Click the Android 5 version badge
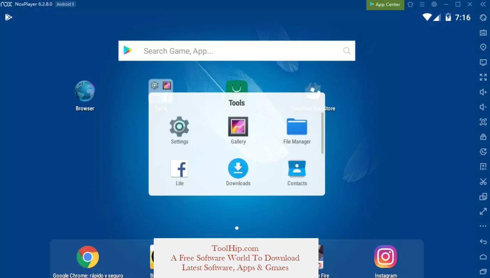Image resolution: width=490 pixels, height=278 pixels. (x=65, y=4)
